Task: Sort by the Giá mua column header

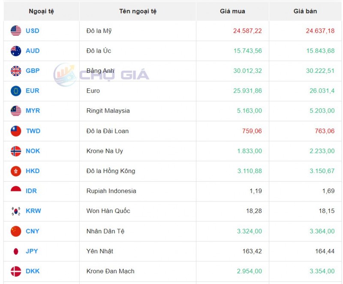Action: pyautogui.click(x=232, y=11)
